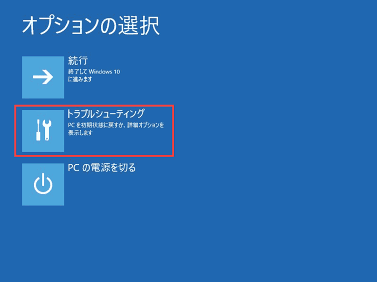This screenshot has height=282, width=377.
Task: Select PC の電源を切る label
Action: coord(102,168)
